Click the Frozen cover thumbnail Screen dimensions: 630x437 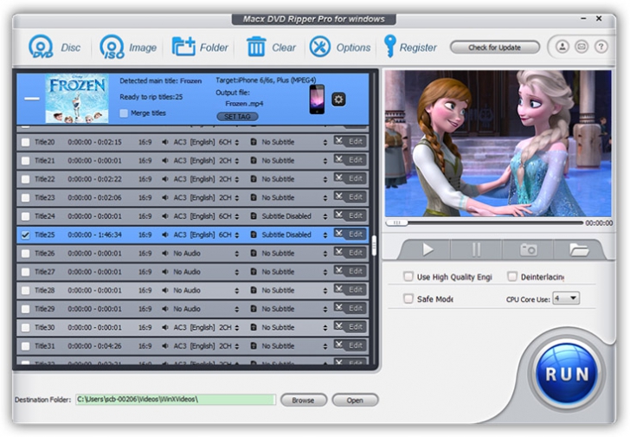click(x=77, y=98)
